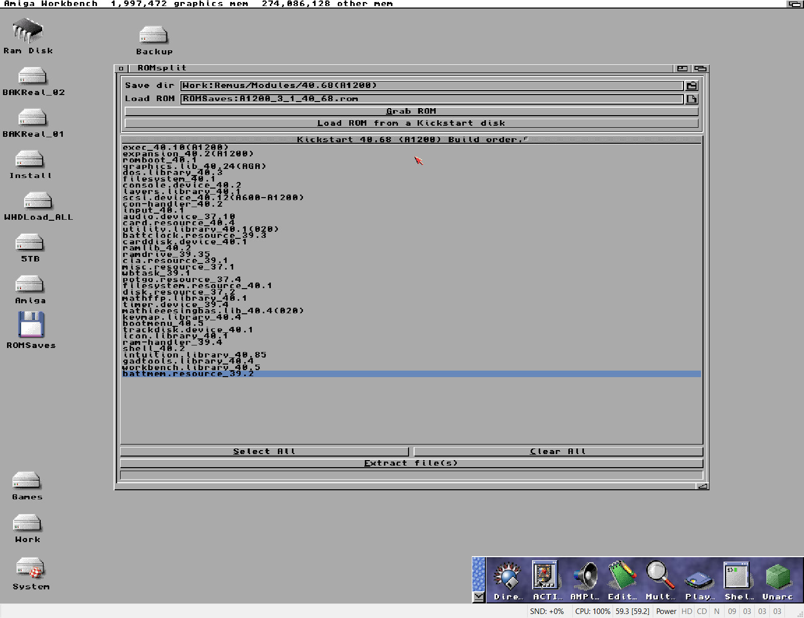This screenshot has width=804, height=618.
Task: Click the ROMsplit window depth gadget
Action: [700, 68]
